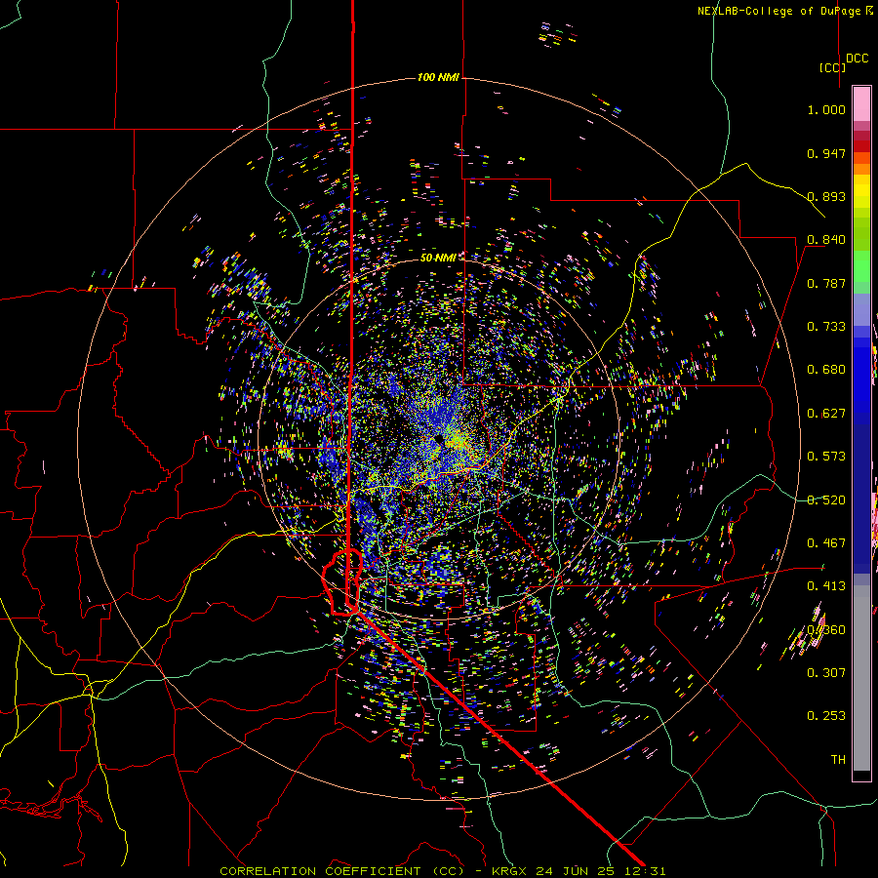The width and height of the screenshot is (878, 878).
Task: Click the 0.573 color scale value
Action: [x=826, y=457]
